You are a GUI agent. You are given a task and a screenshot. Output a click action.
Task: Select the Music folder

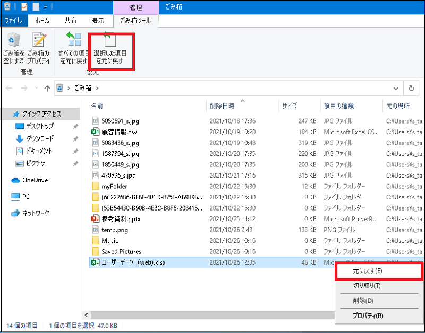coord(110,241)
